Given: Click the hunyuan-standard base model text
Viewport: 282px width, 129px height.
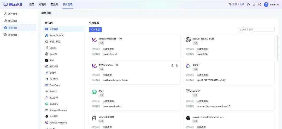Looking at the screenshot, I should pos(112,106).
